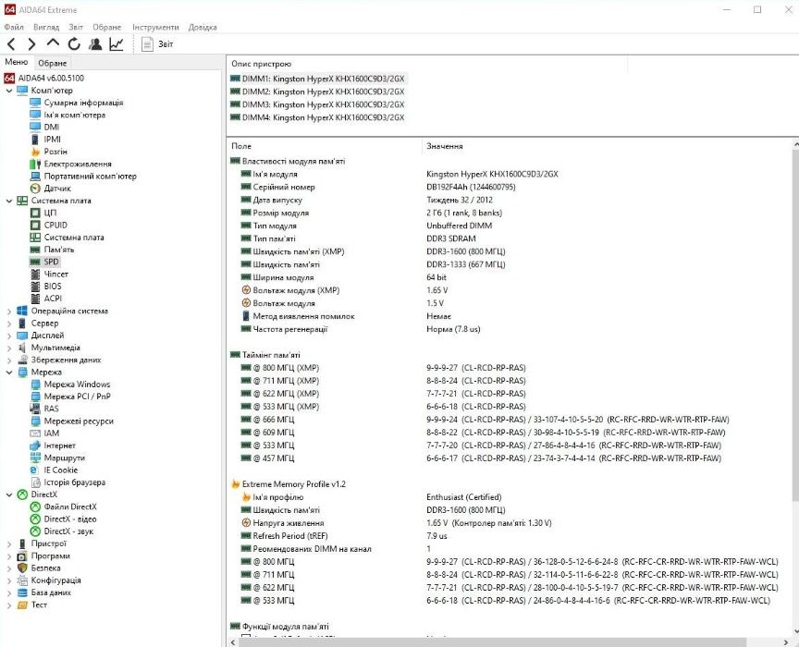Open the IPMI item icon
799x647 pixels.
[35, 139]
